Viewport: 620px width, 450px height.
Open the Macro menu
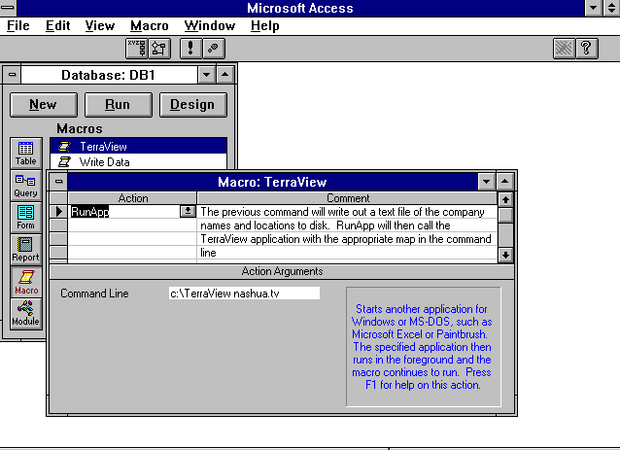149,25
